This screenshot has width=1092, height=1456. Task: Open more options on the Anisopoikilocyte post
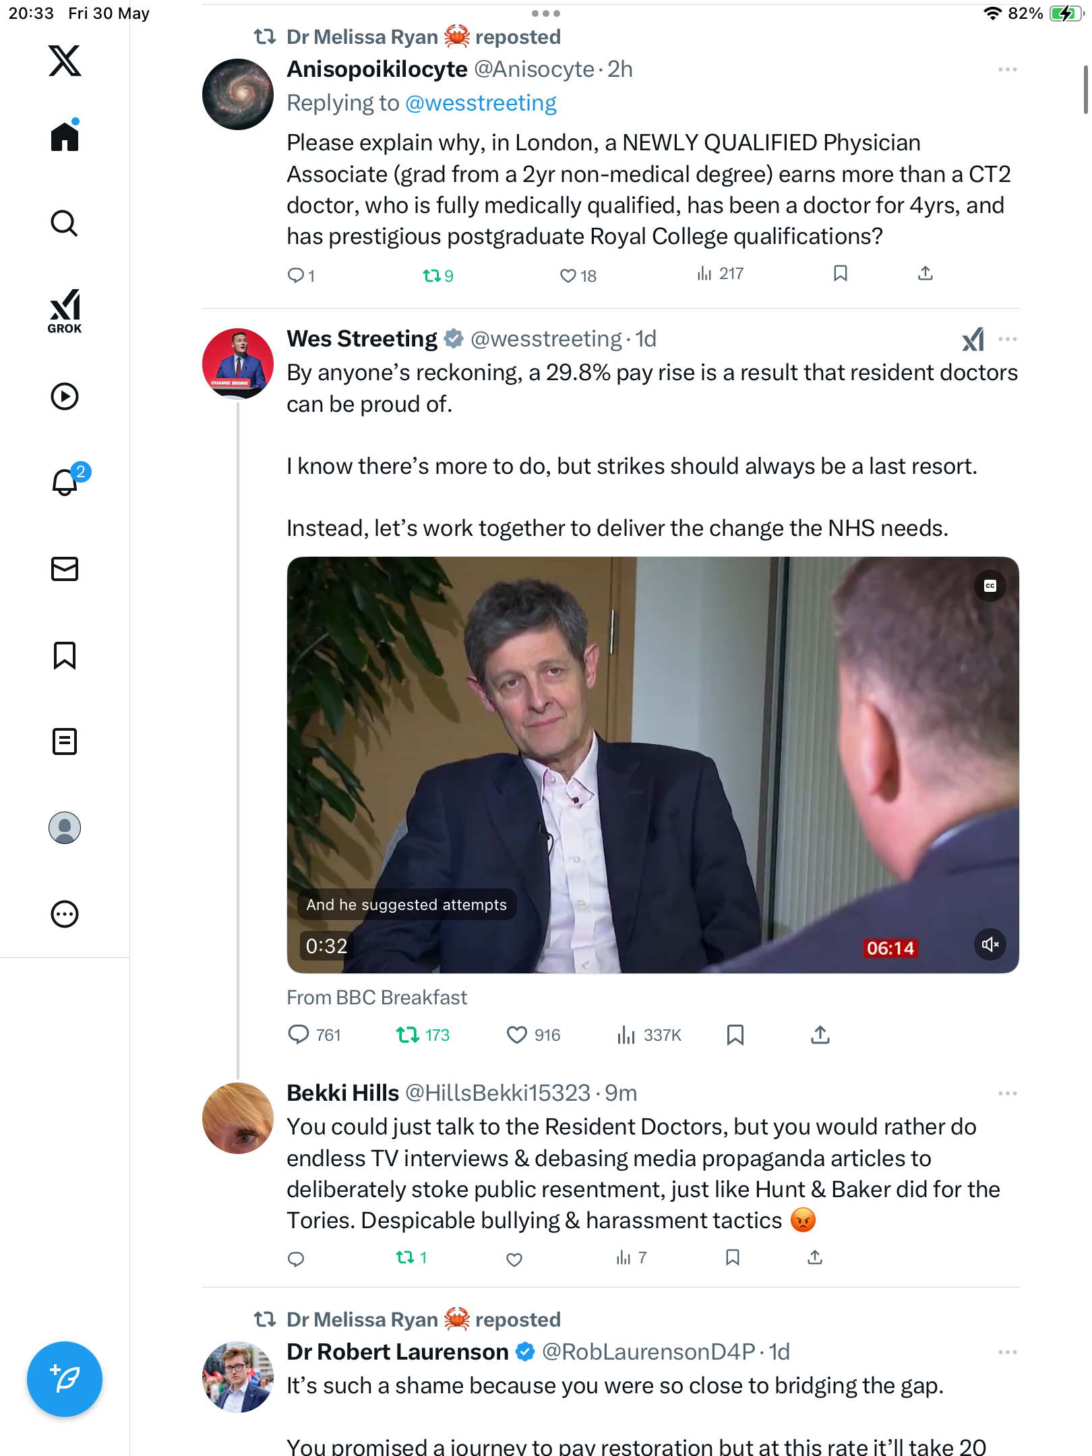(x=1007, y=69)
